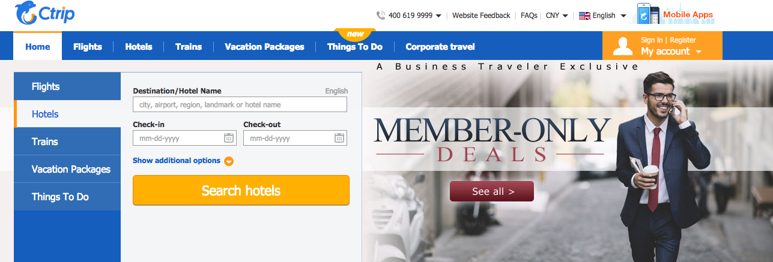773x262 pixels.
Task: Click the orange arrow beside additional options
Action: (x=229, y=161)
